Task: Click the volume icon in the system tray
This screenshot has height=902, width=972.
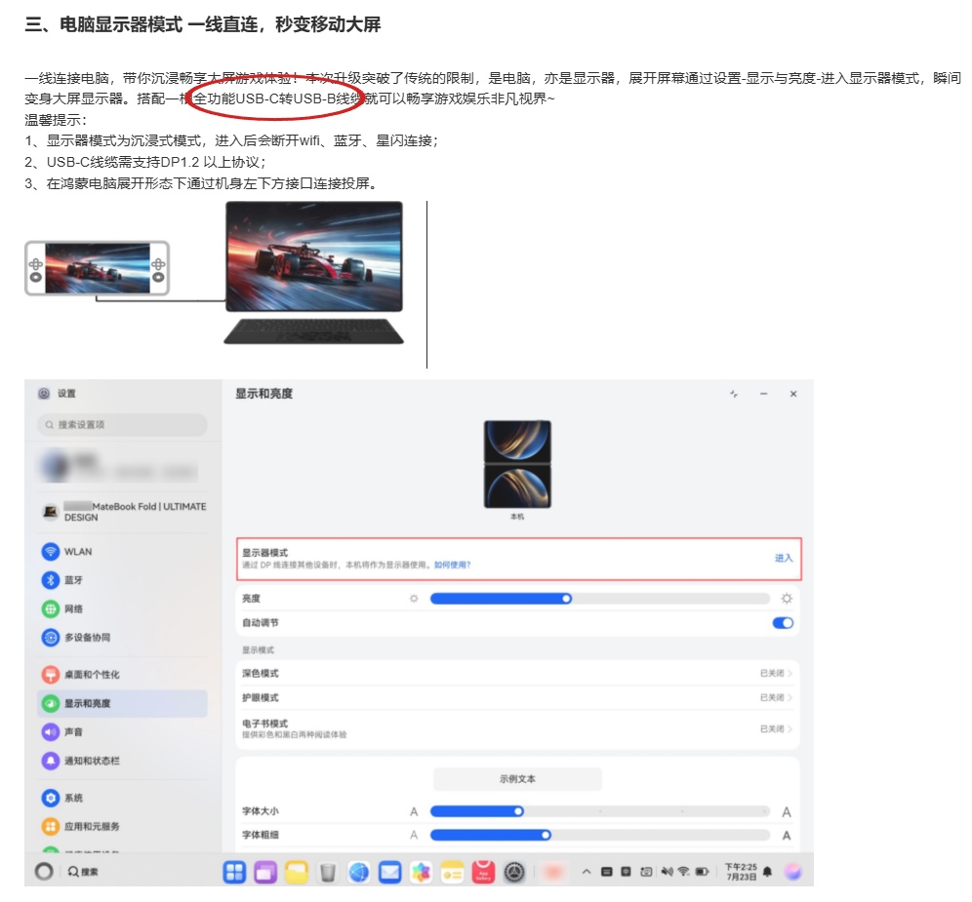Action: point(667,871)
